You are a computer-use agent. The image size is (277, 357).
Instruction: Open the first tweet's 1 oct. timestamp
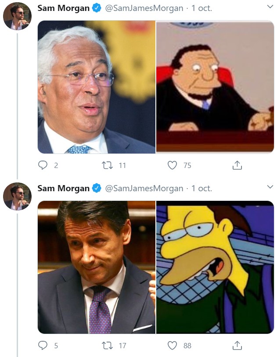tap(202, 8)
